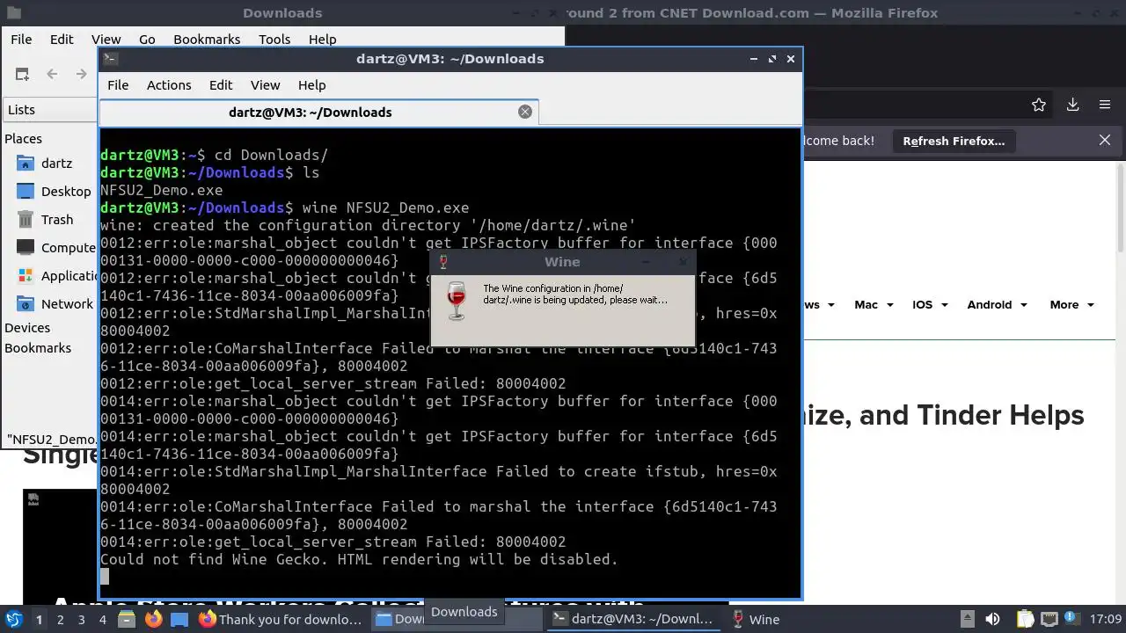The width and height of the screenshot is (1126, 633).
Task: Click the network connection tray icon
Action: pos(1049,619)
